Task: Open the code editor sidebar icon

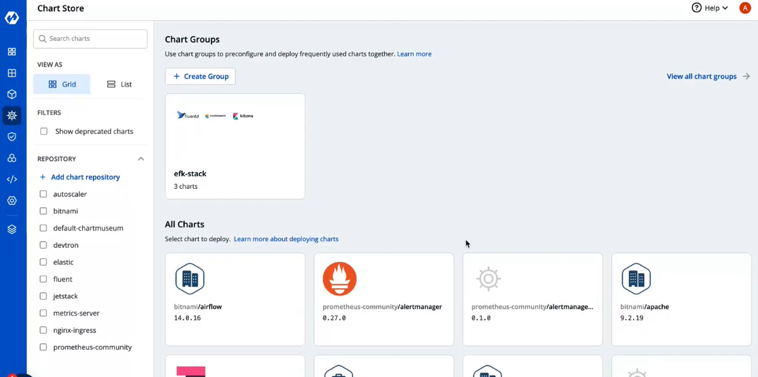Action: click(x=12, y=179)
